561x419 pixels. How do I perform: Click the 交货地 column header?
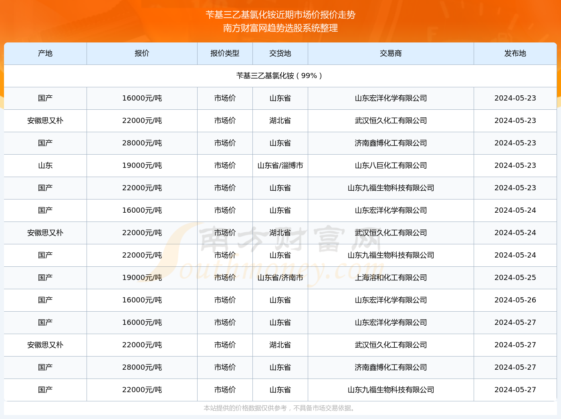(x=280, y=53)
